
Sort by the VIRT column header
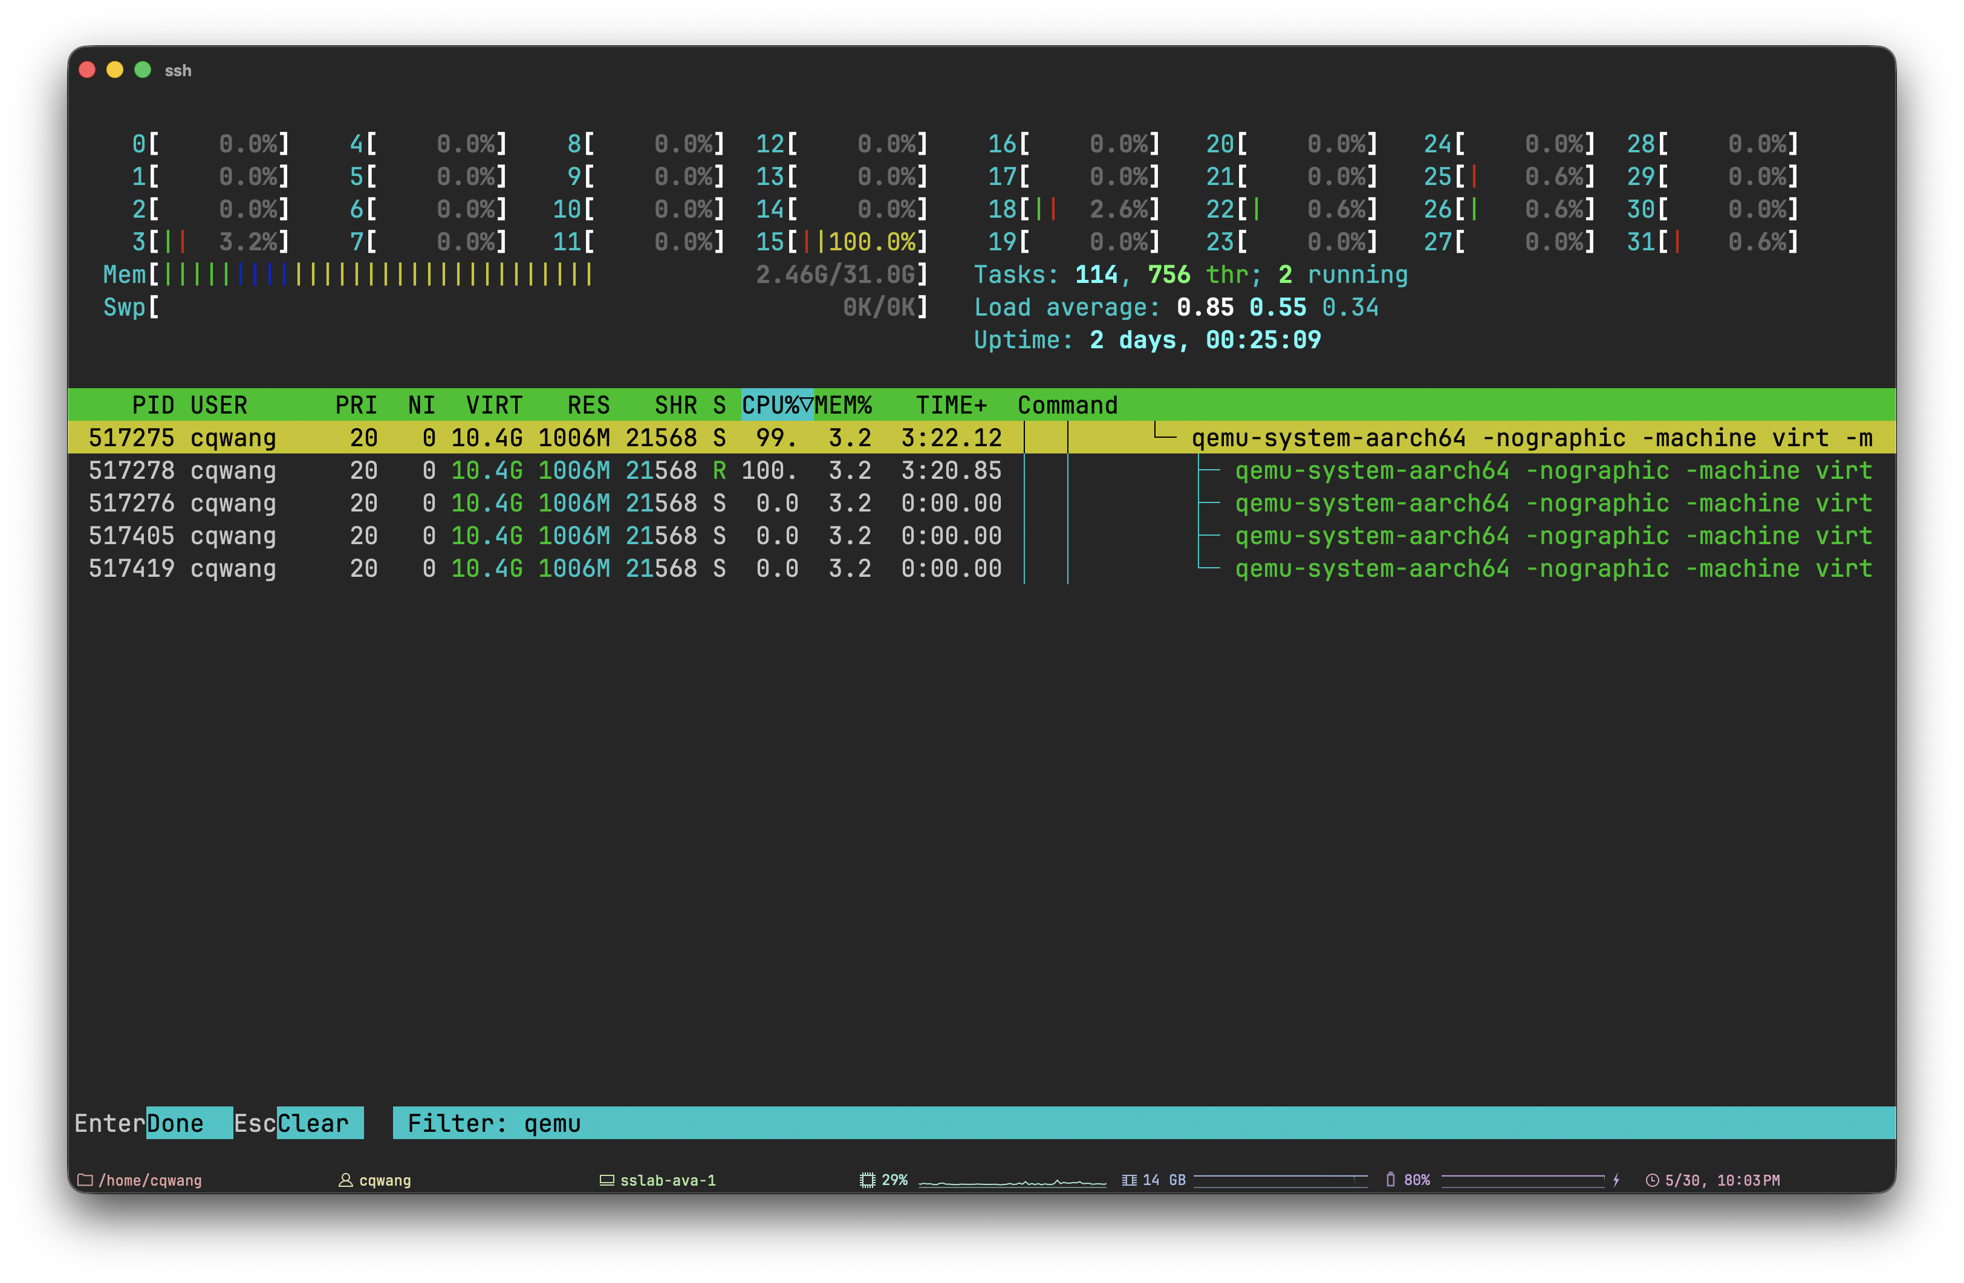[x=494, y=405]
